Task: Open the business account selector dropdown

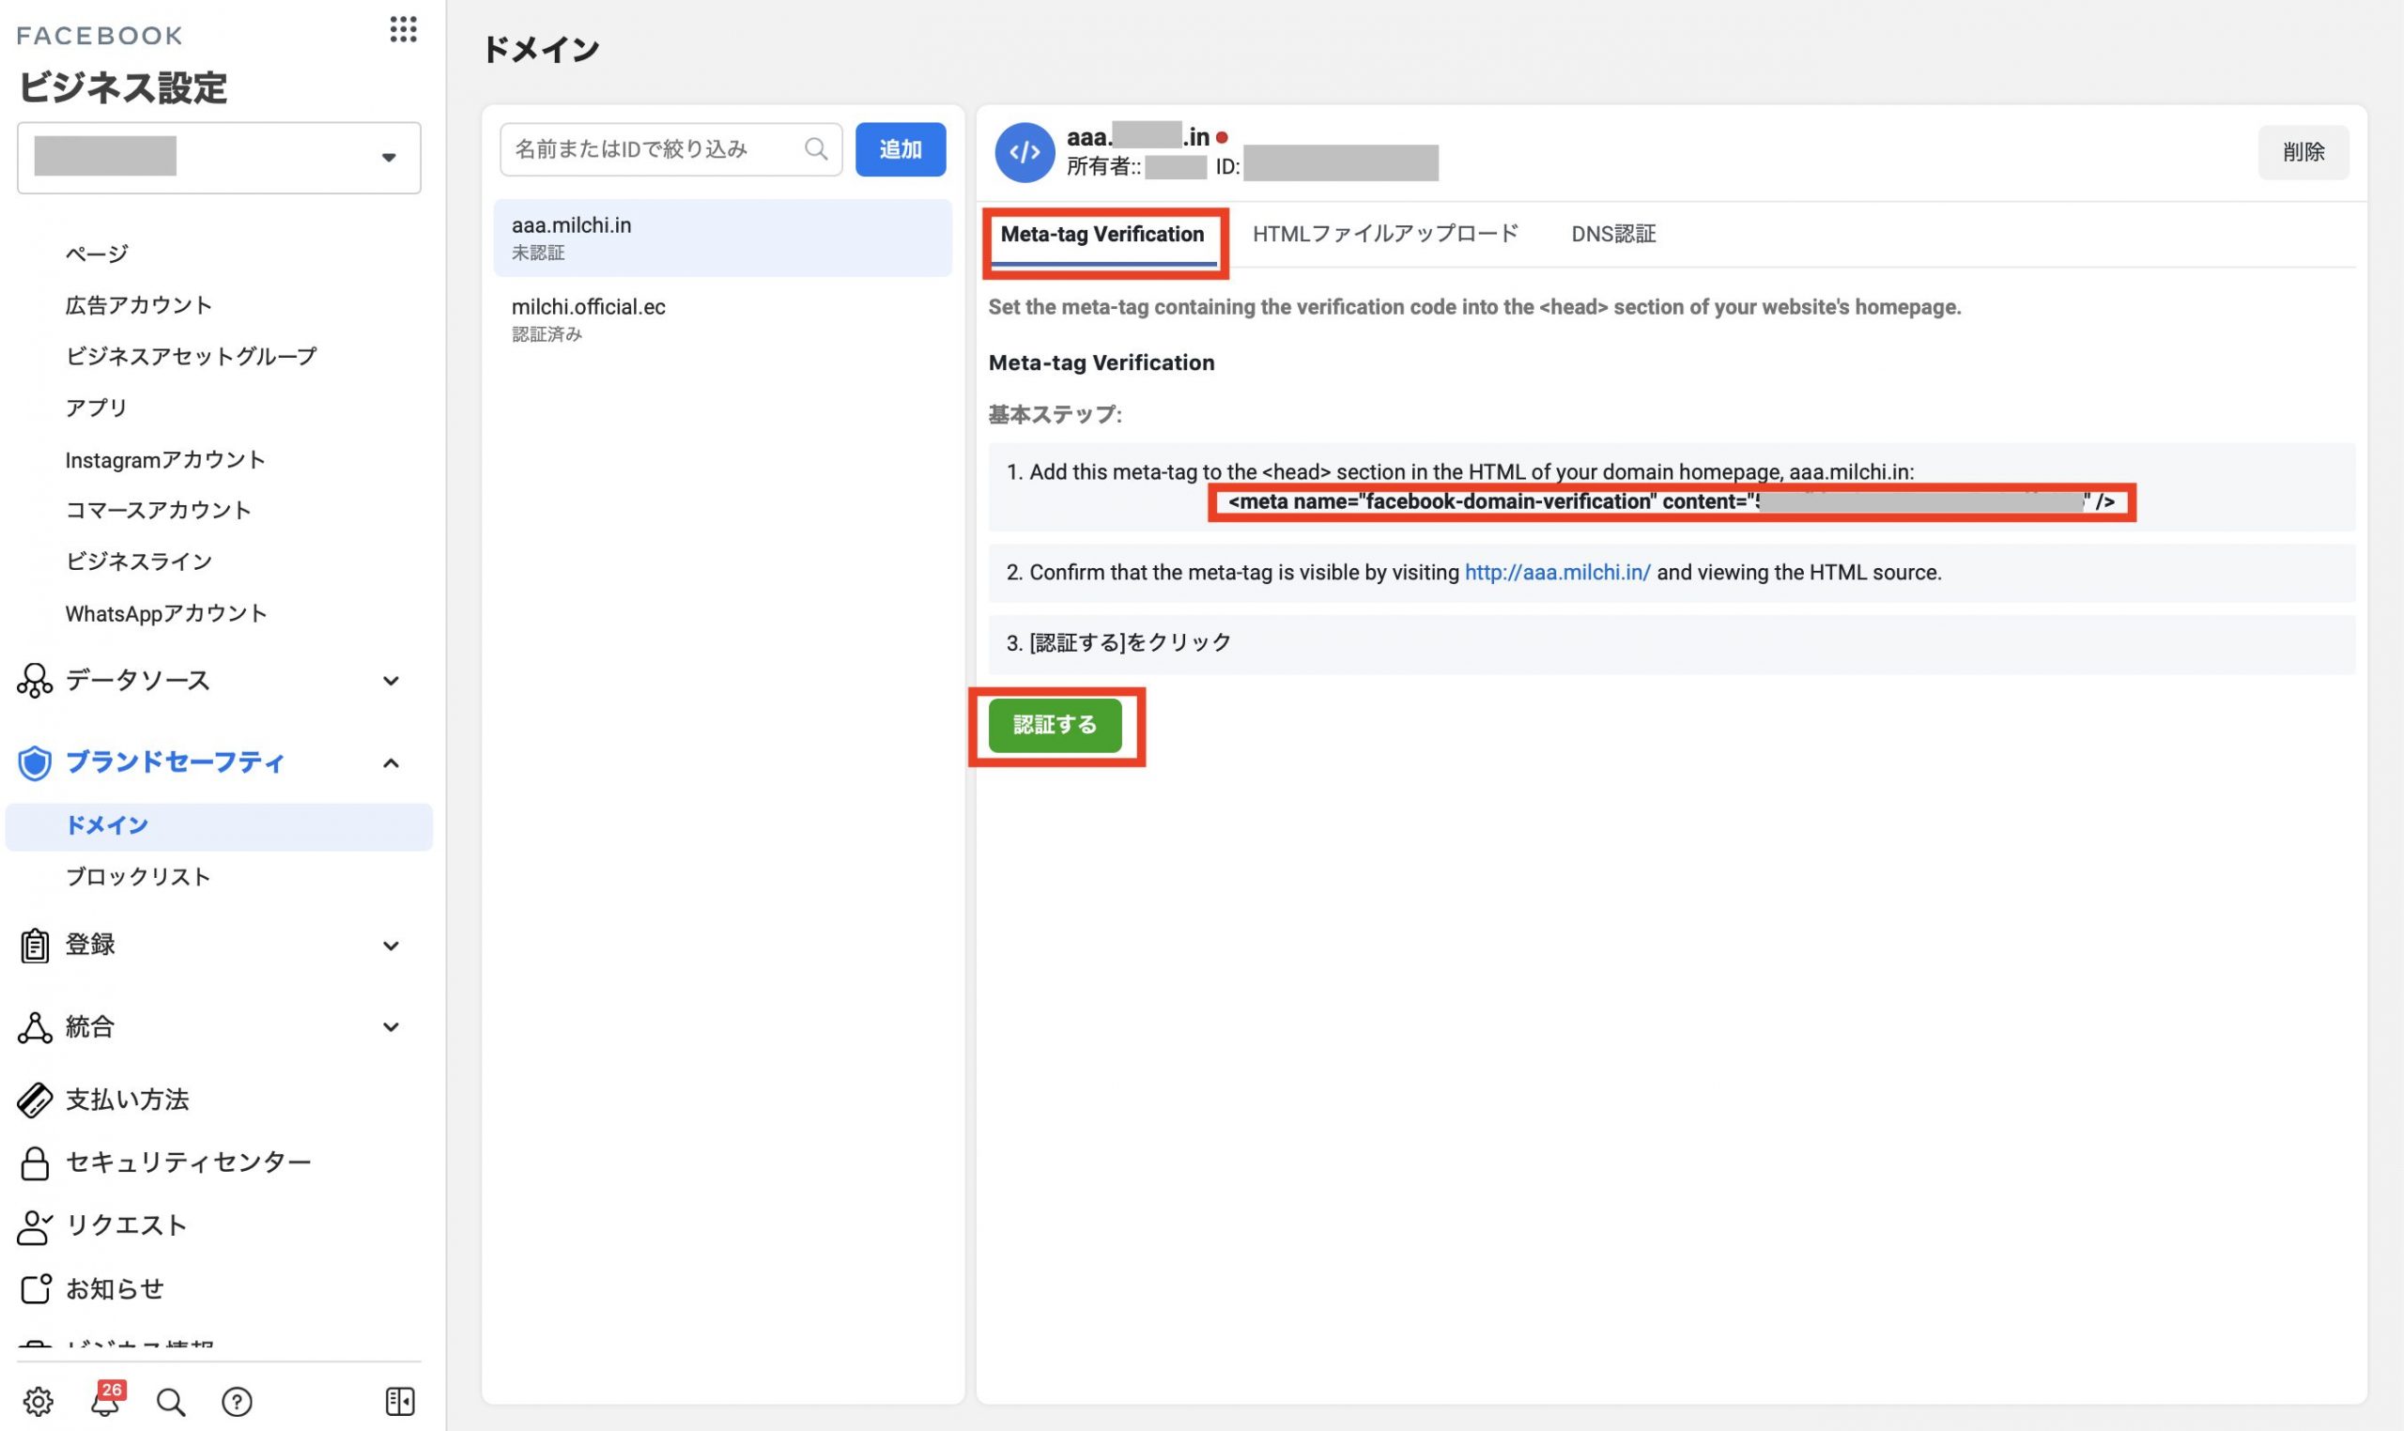Action: point(219,157)
